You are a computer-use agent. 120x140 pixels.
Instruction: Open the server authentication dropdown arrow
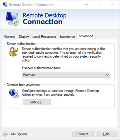[x=108, y=75]
